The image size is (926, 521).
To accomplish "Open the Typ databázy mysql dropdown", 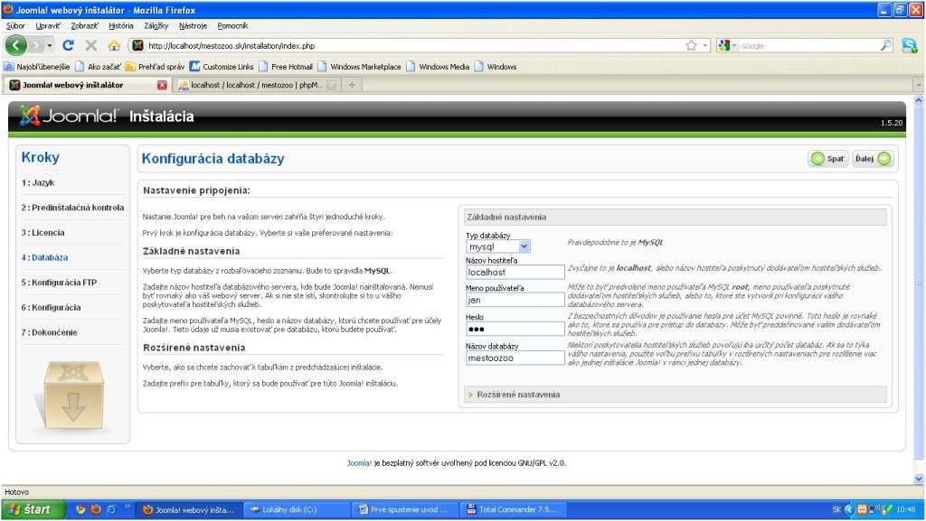I will click(498, 247).
